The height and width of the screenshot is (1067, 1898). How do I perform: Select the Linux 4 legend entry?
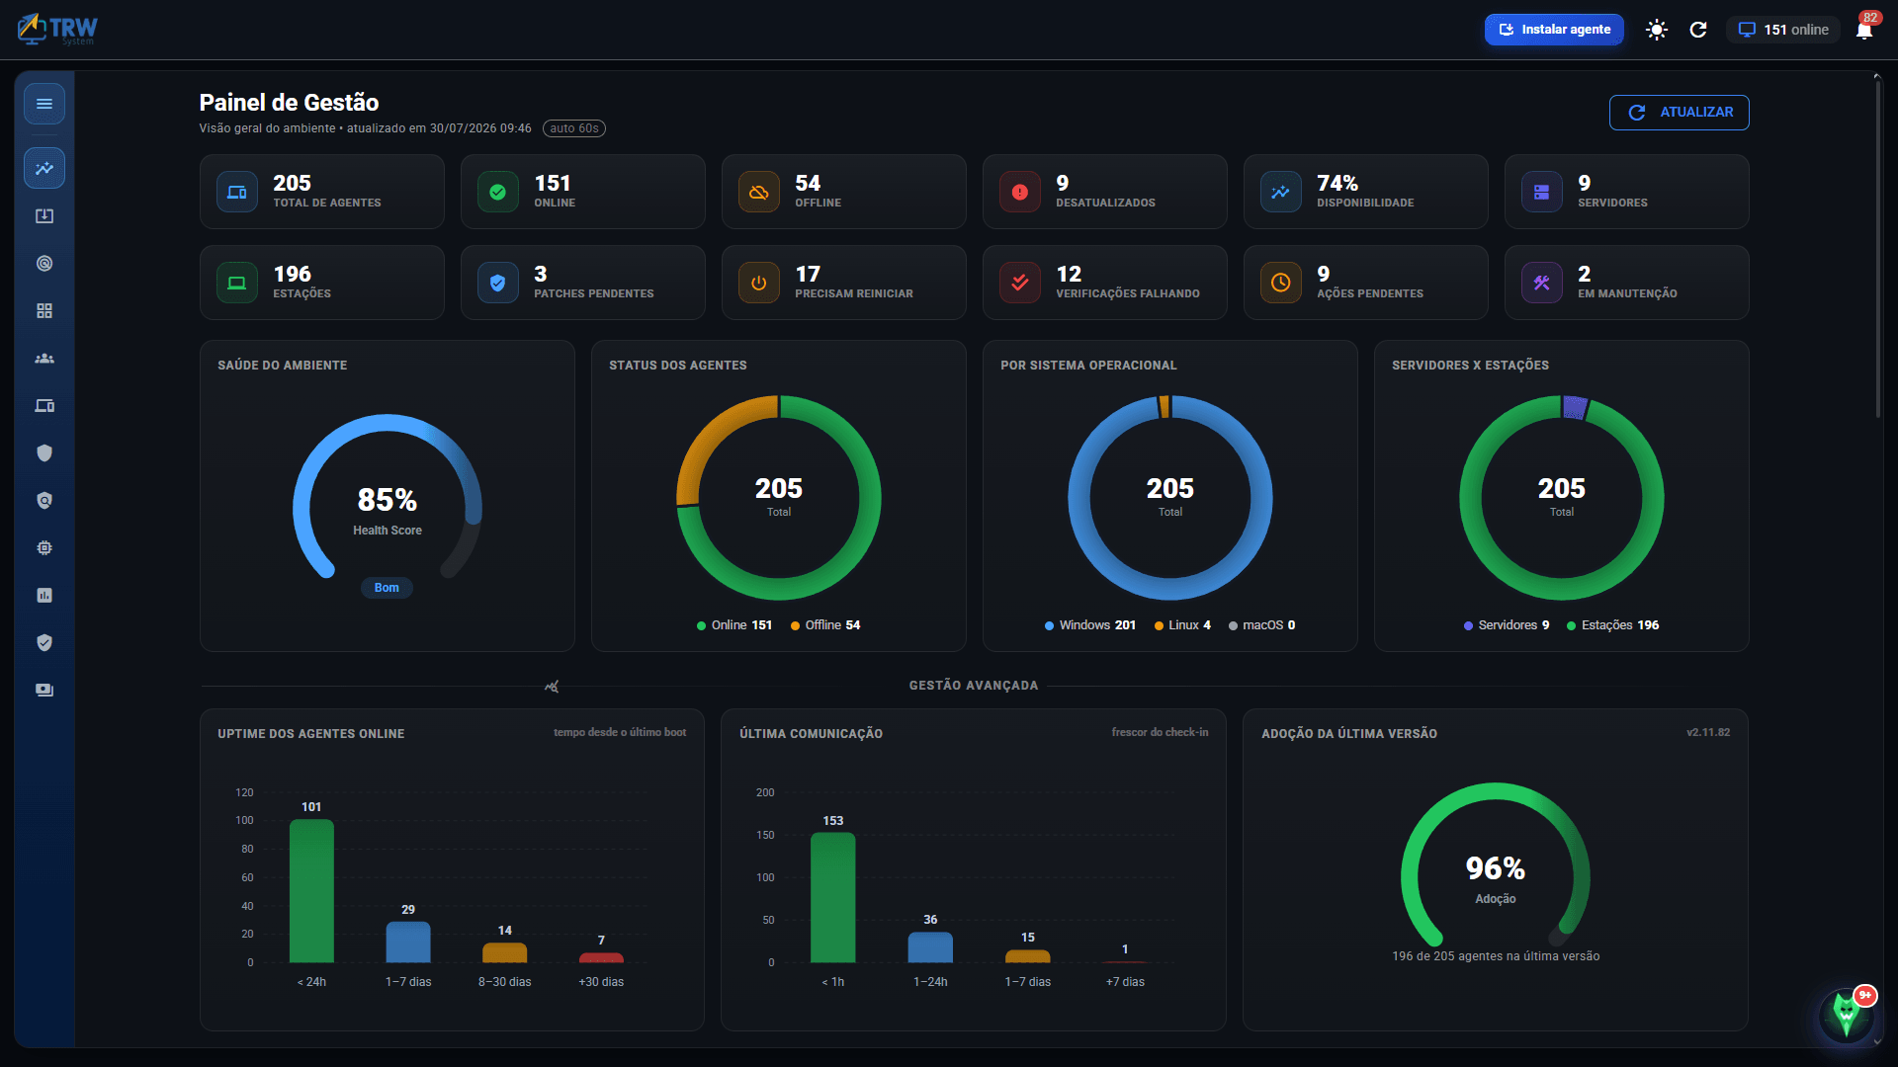tap(1182, 625)
